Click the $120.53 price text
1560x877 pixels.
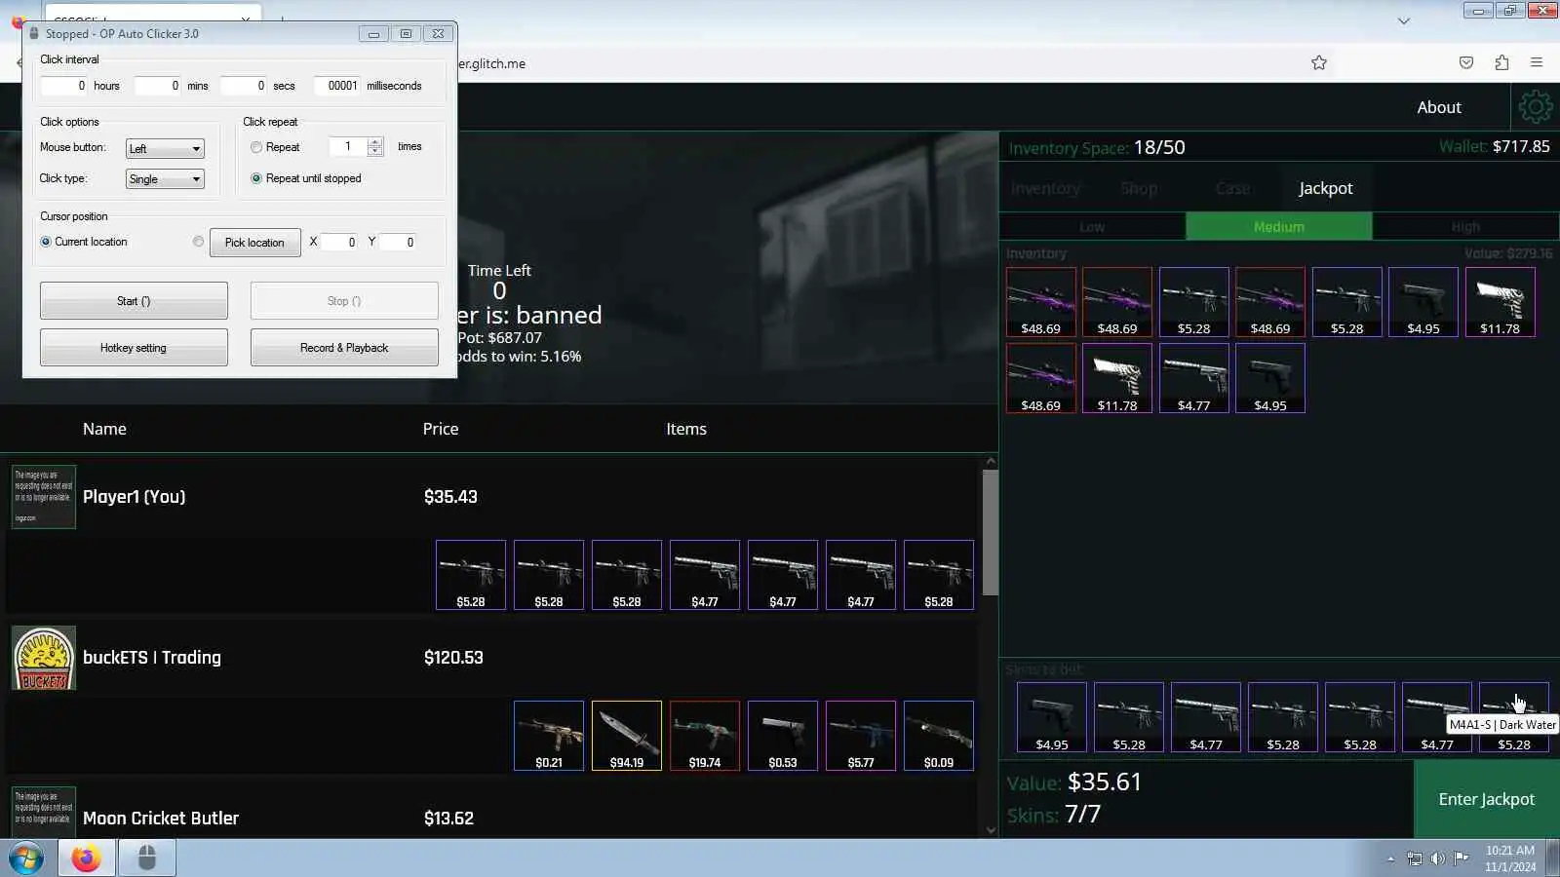[x=453, y=658]
